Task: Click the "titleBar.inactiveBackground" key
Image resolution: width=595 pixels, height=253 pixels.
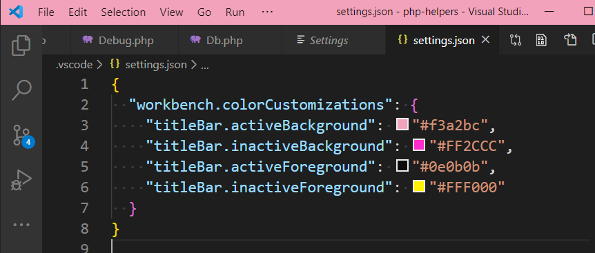Action: (x=269, y=146)
